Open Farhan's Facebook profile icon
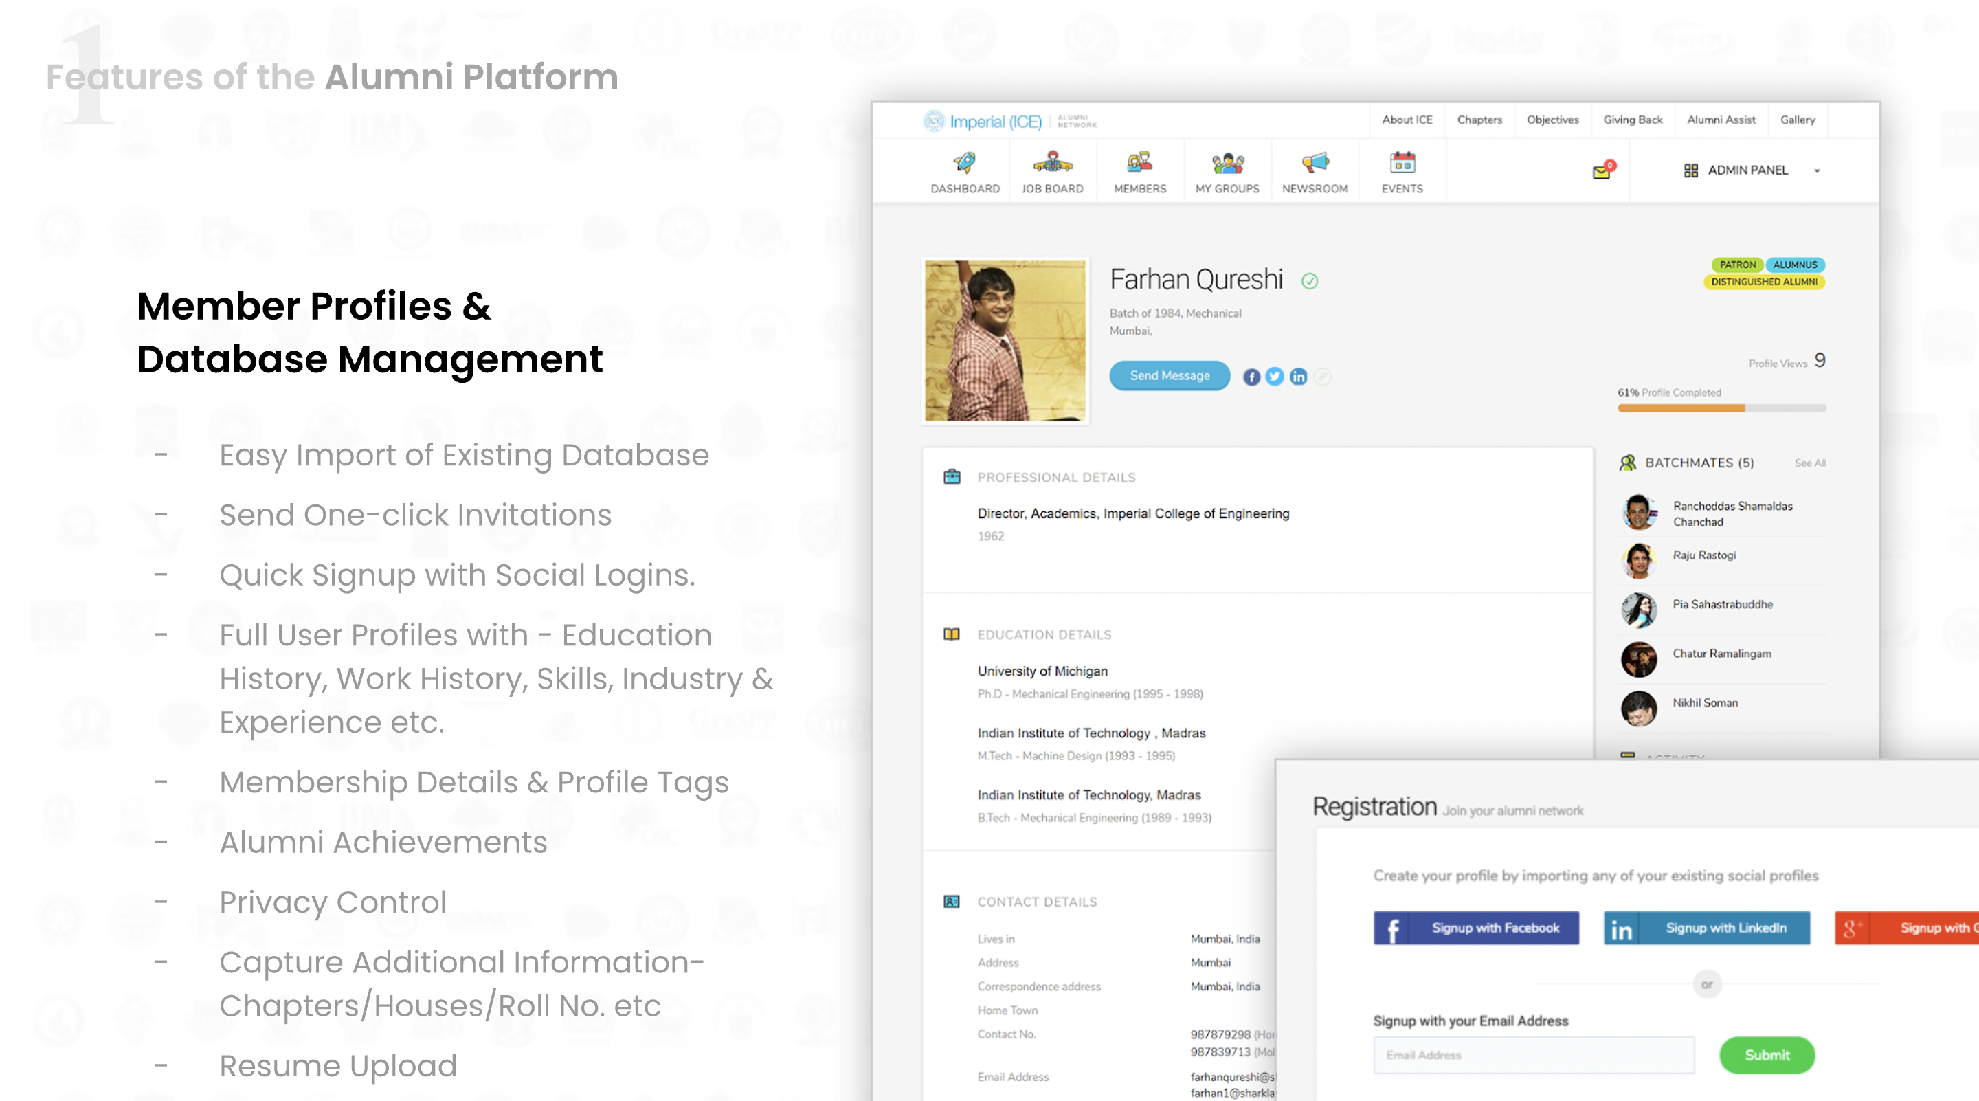The height and width of the screenshot is (1101, 1979). 1251,377
